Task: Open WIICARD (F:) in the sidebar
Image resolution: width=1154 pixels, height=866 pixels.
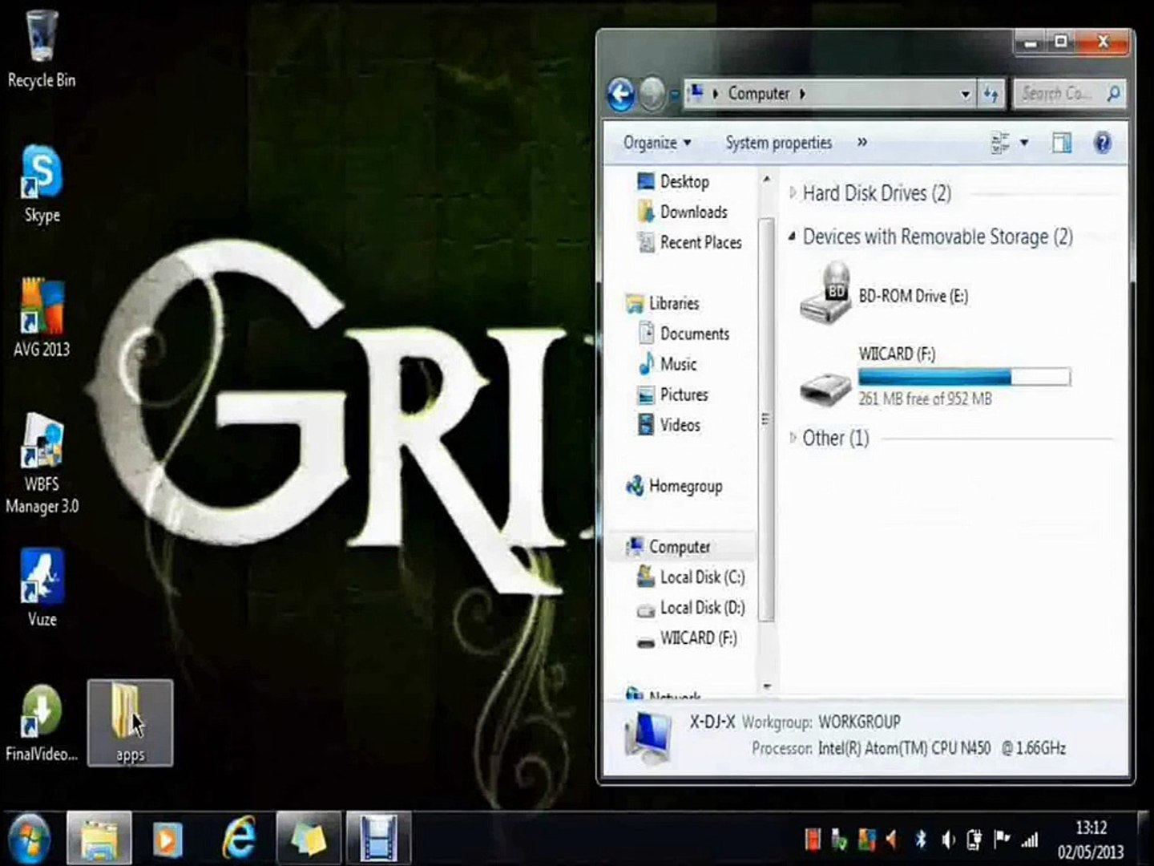Action: pyautogui.click(x=687, y=638)
